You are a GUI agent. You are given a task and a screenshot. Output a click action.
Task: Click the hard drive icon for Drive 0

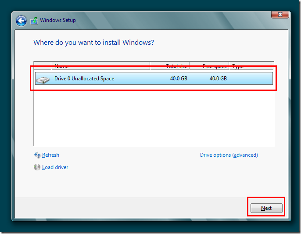point(43,80)
